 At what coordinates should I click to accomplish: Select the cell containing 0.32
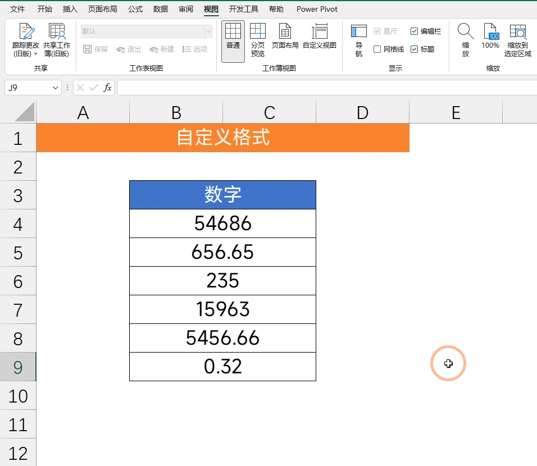coord(222,367)
